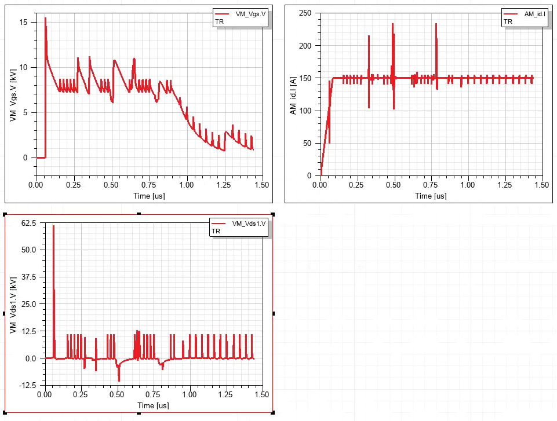Grab the top-left selection handle of VM_Vds1.V plot

click(5, 214)
